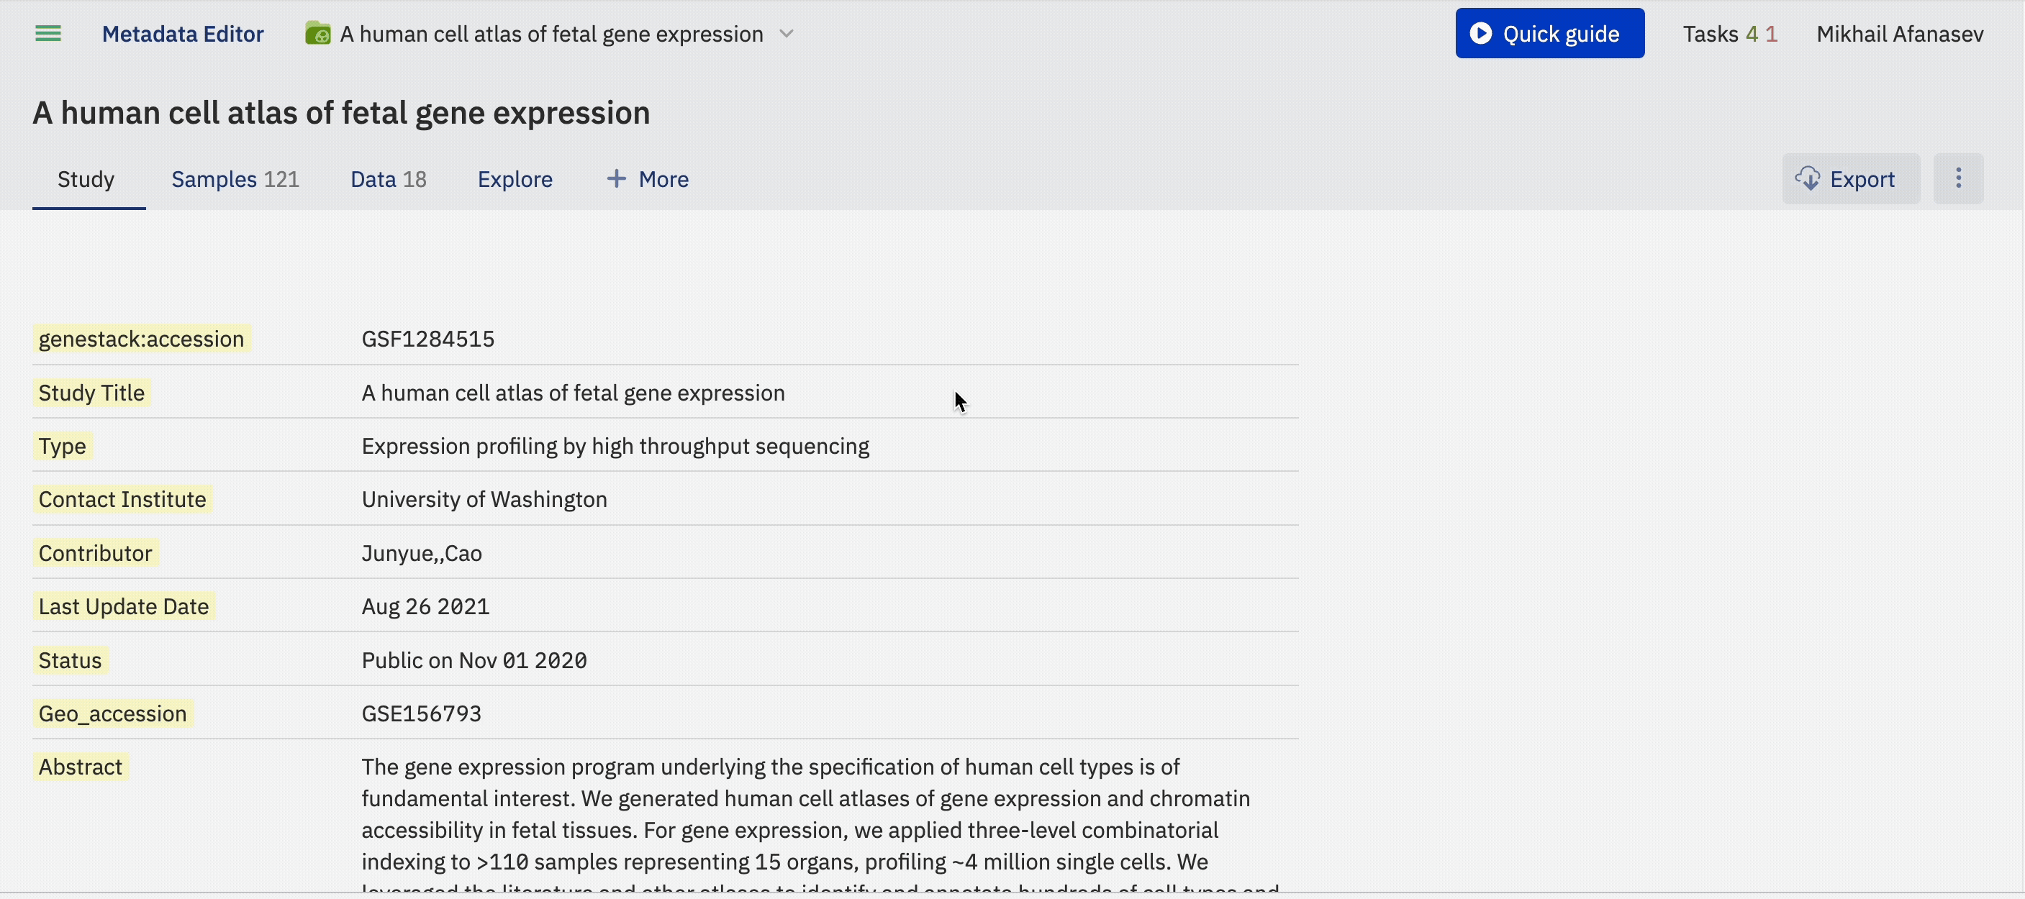
Task: Select the Study tab
Action: coord(86,179)
